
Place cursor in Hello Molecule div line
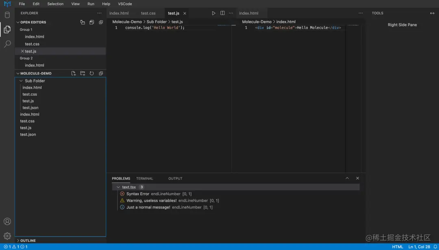pos(298,28)
